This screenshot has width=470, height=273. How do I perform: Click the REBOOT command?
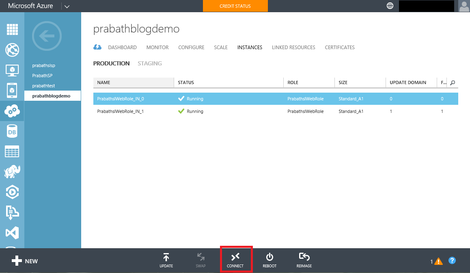[269, 260]
